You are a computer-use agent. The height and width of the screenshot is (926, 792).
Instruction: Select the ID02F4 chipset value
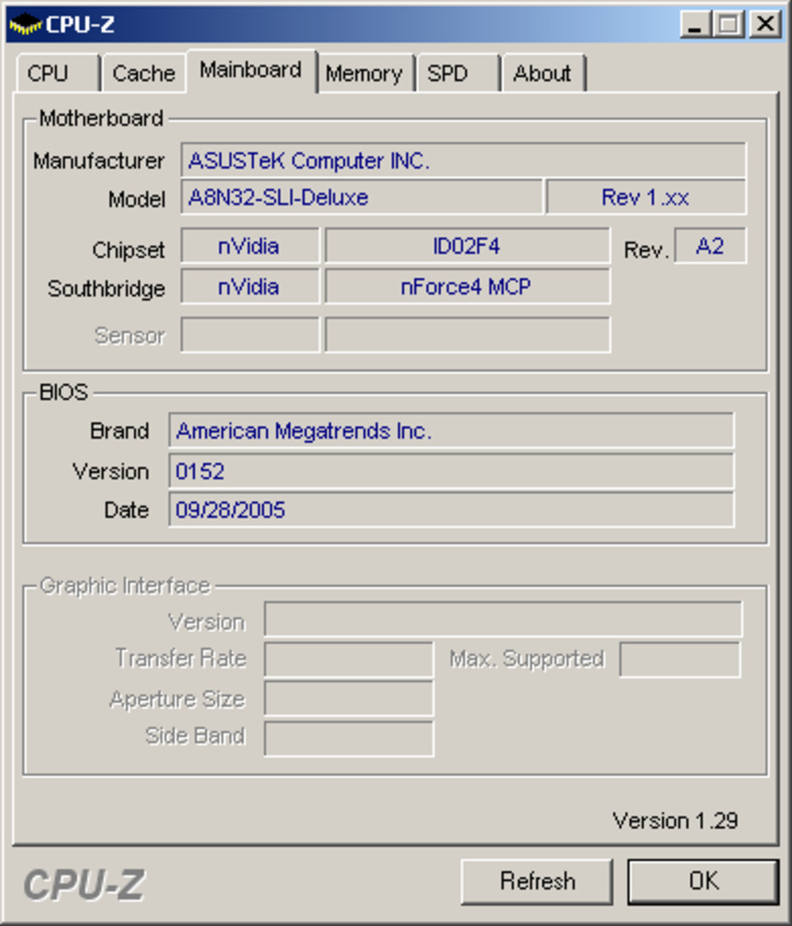467,246
